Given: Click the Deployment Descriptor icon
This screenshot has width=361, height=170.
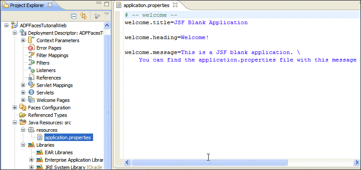Looking at the screenshot, I should 23,33.
